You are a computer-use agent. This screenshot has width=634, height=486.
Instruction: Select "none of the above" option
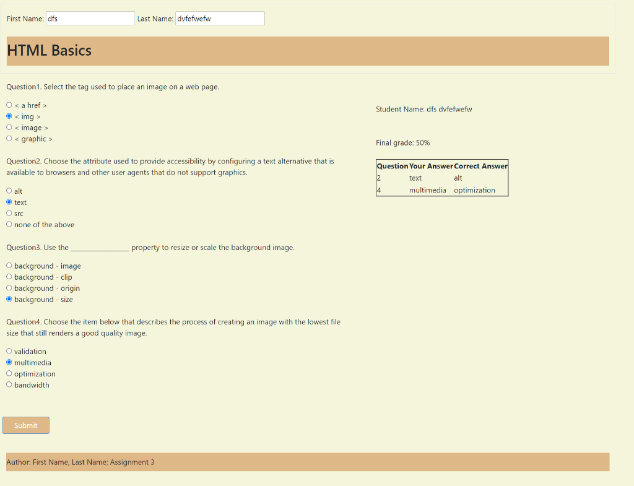[9, 224]
